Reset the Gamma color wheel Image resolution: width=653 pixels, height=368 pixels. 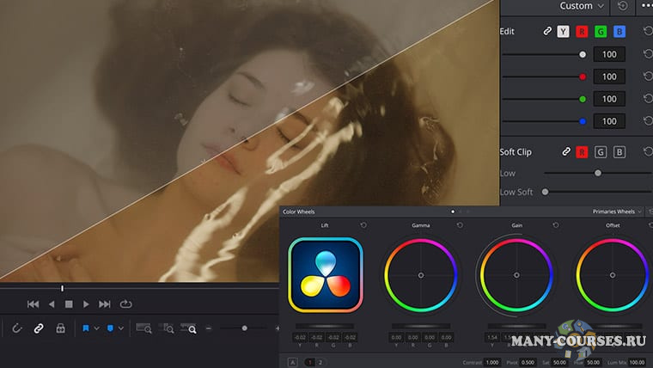460,225
